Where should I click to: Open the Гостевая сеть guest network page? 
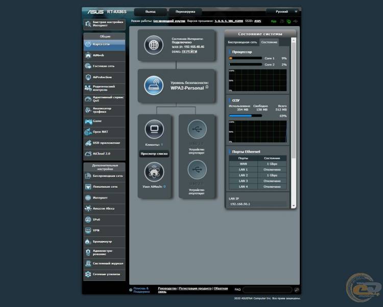pos(104,66)
